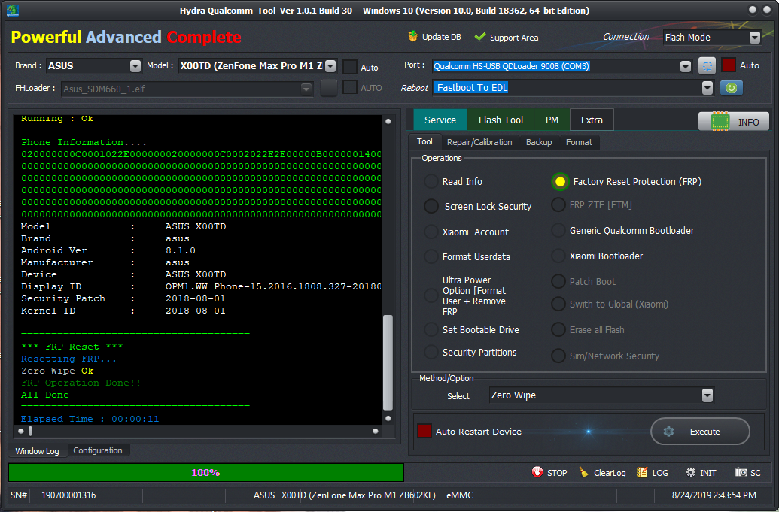Screen dimensions: 779x512
Task: Select Ultra Power Option radio
Action: pyautogui.click(x=431, y=295)
